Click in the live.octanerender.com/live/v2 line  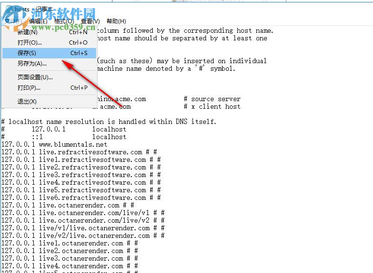[83, 220]
